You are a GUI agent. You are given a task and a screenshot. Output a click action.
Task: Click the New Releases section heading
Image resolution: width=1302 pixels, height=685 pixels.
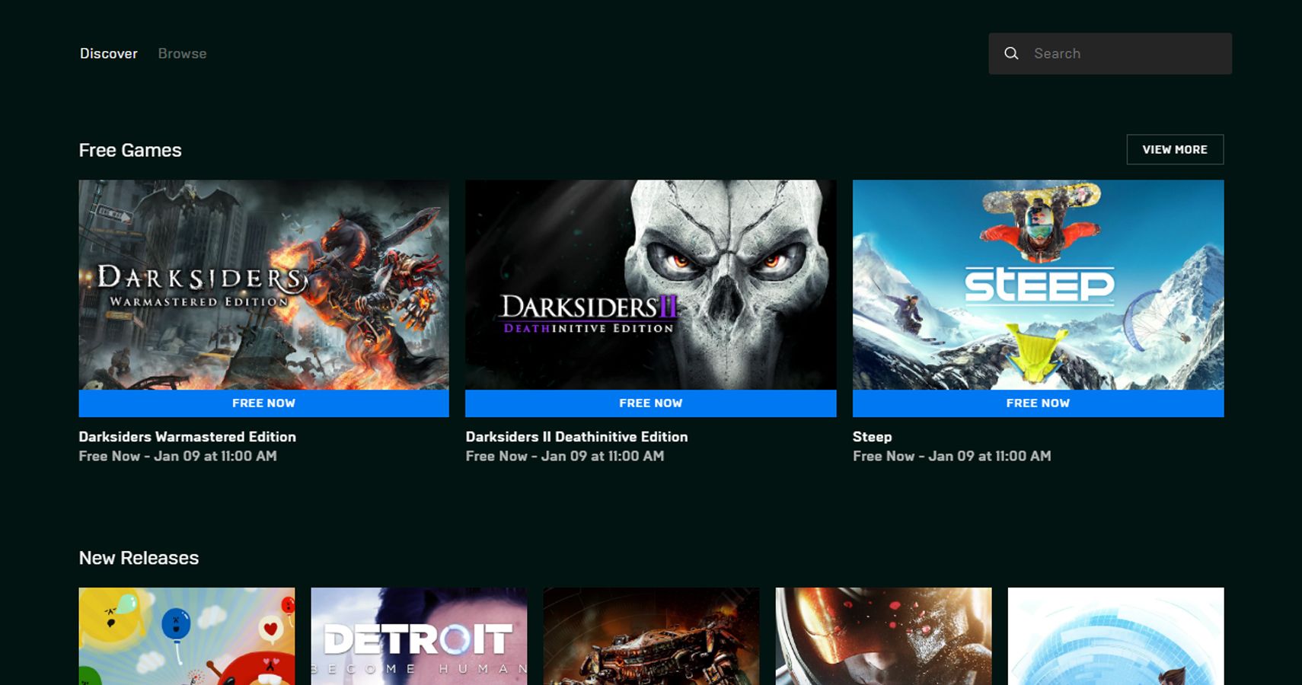tap(139, 558)
